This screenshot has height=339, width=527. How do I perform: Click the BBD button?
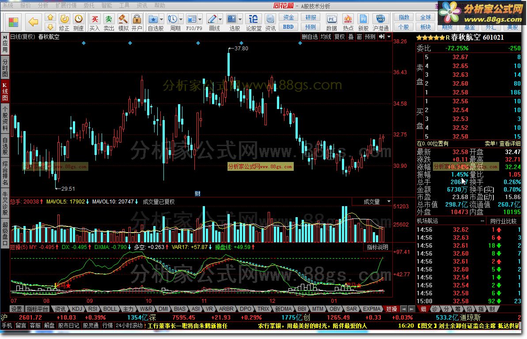tap(288, 27)
